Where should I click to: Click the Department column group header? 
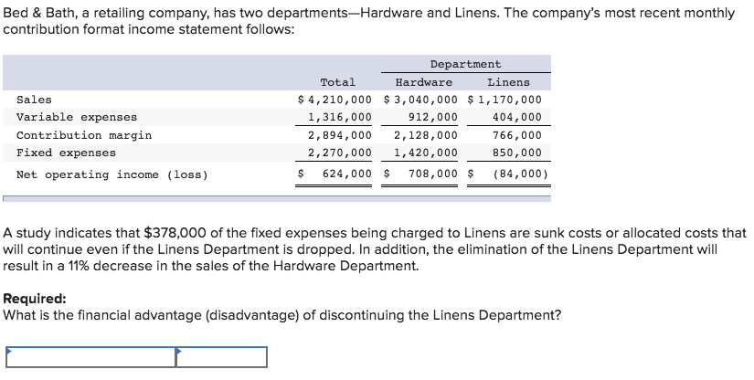point(465,64)
